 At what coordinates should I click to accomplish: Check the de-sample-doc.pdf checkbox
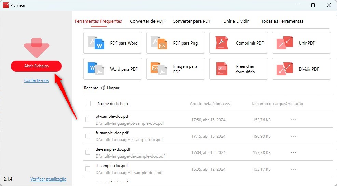tap(88, 152)
